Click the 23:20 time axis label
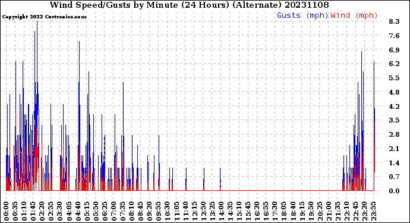 coord(364,211)
